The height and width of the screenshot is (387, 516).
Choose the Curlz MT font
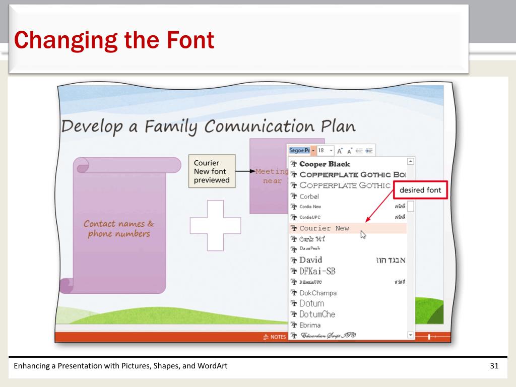pos(348,239)
